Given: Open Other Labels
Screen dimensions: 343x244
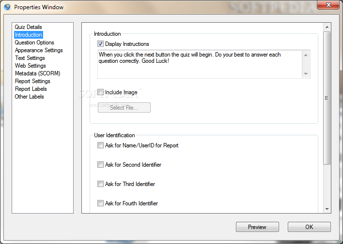Looking at the screenshot, I should click(x=29, y=97).
